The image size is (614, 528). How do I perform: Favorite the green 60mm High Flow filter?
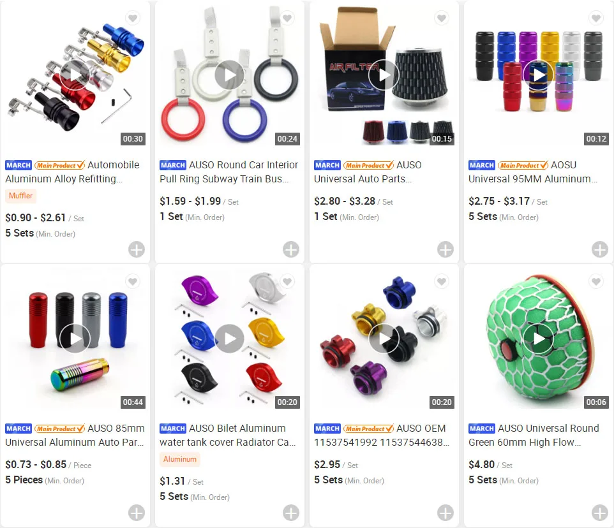596,281
